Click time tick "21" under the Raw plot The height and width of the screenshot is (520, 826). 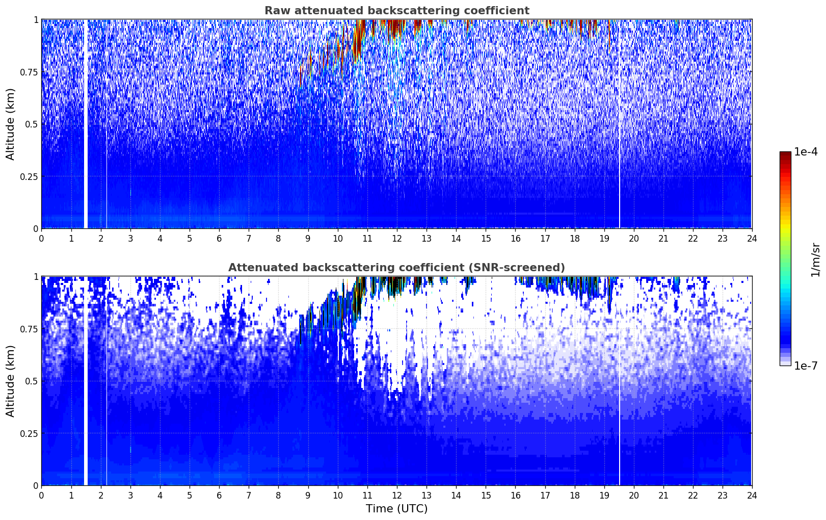pos(663,238)
